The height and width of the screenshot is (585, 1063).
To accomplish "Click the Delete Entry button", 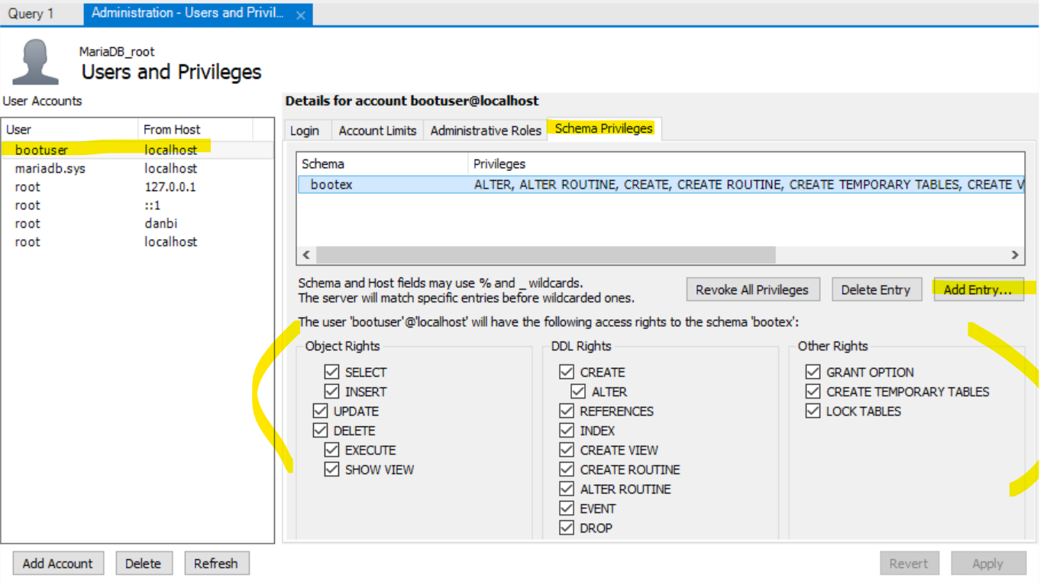I will (x=876, y=289).
